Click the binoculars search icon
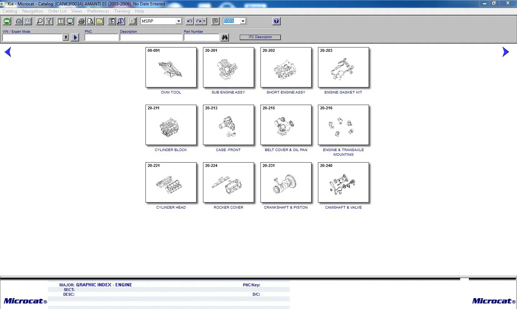This screenshot has height=309, width=517. point(225,37)
